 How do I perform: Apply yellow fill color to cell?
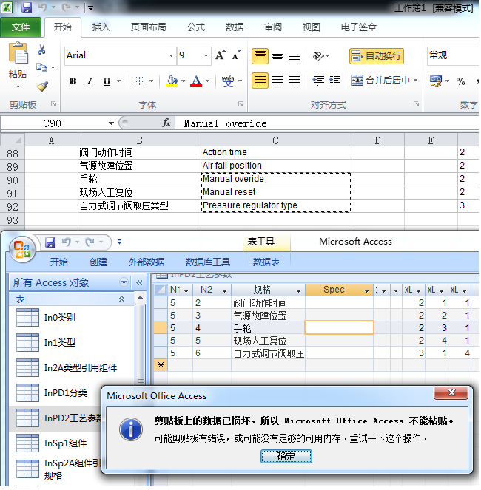click(172, 81)
